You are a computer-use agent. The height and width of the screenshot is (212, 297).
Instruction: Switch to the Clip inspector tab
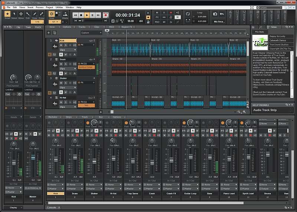tap(18, 27)
